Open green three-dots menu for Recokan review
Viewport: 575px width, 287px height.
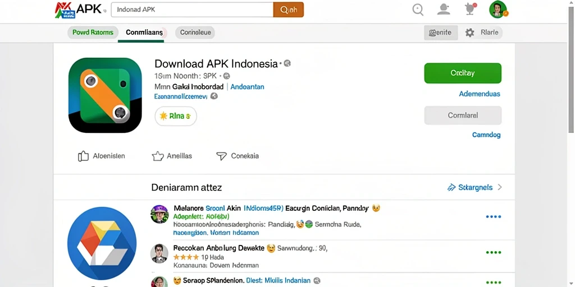(x=493, y=253)
